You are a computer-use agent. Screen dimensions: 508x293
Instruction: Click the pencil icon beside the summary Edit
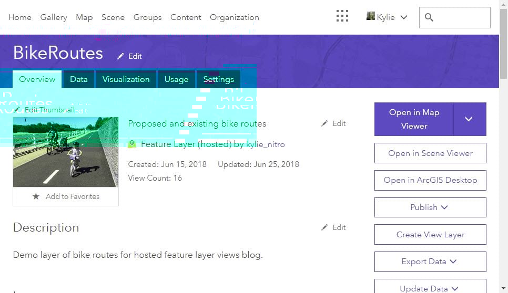point(324,123)
